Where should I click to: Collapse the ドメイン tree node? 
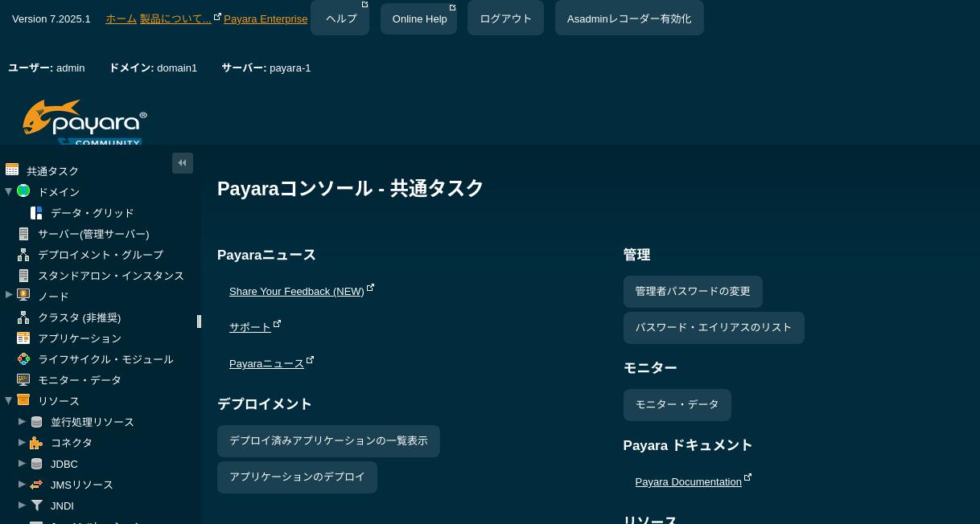pyautogui.click(x=9, y=191)
